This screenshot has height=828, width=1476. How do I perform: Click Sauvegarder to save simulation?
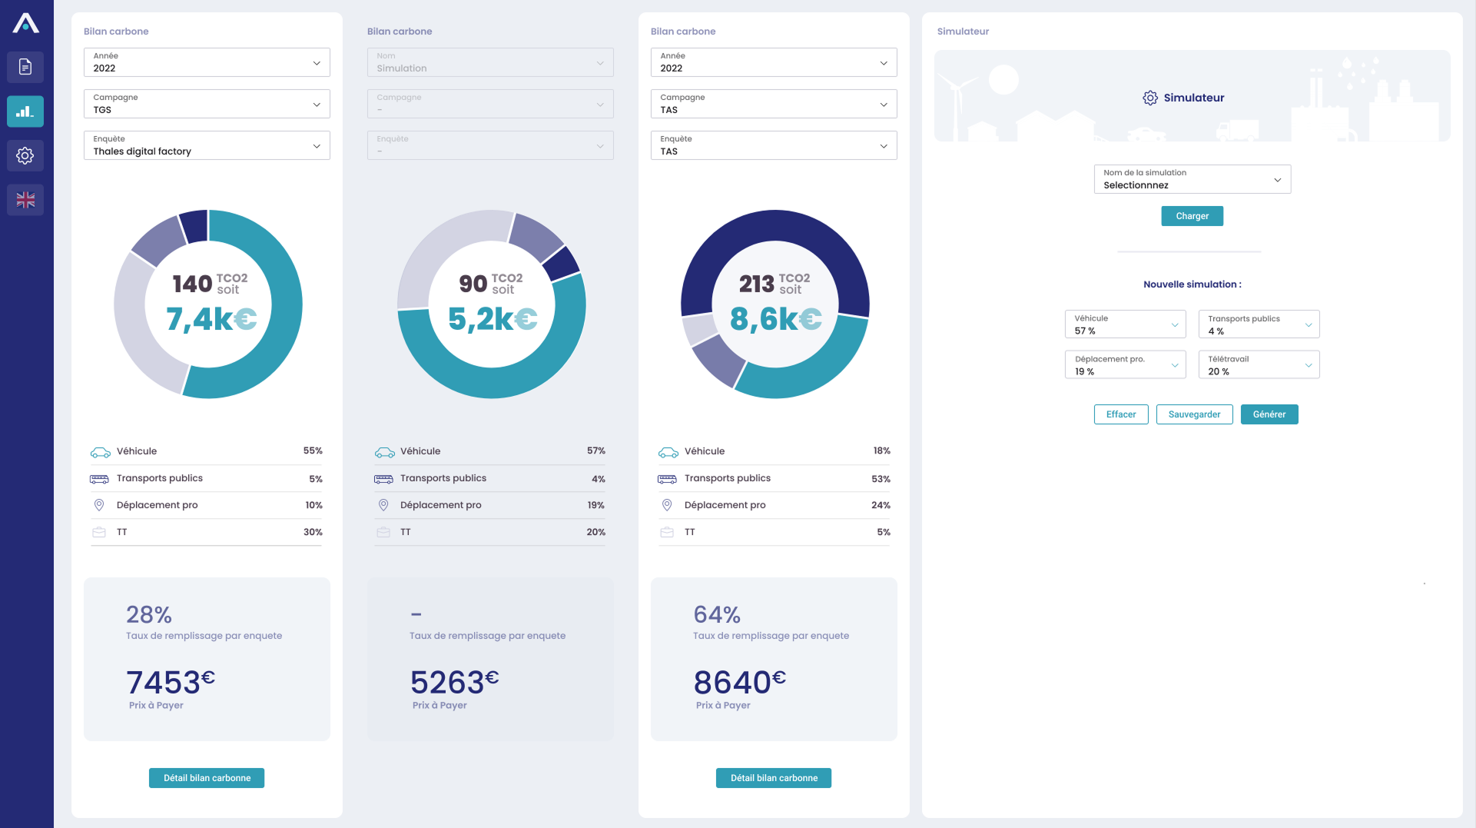click(1194, 414)
